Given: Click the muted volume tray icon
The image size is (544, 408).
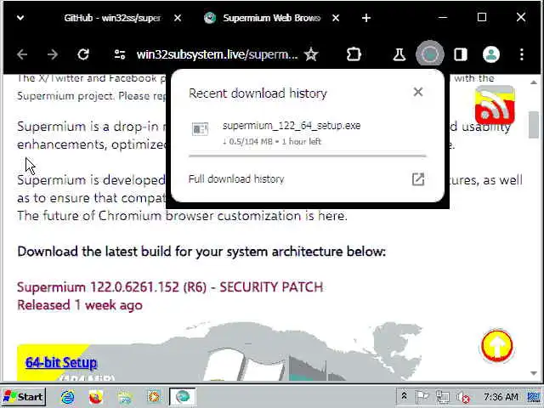Looking at the screenshot, I should coord(462,397).
